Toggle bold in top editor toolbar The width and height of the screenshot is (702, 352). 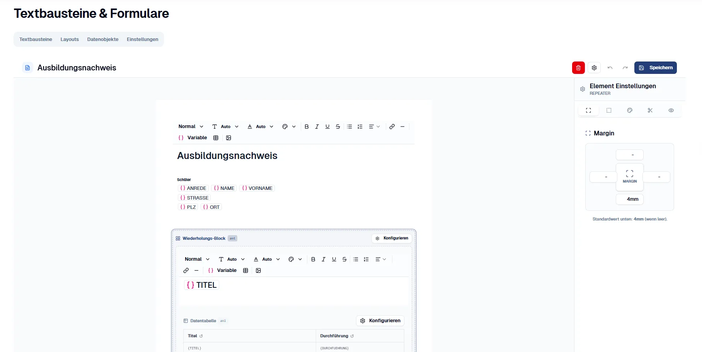pyautogui.click(x=307, y=126)
